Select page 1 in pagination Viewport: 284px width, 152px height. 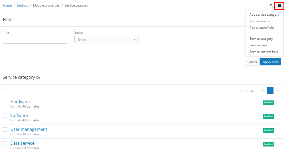[x=270, y=91]
